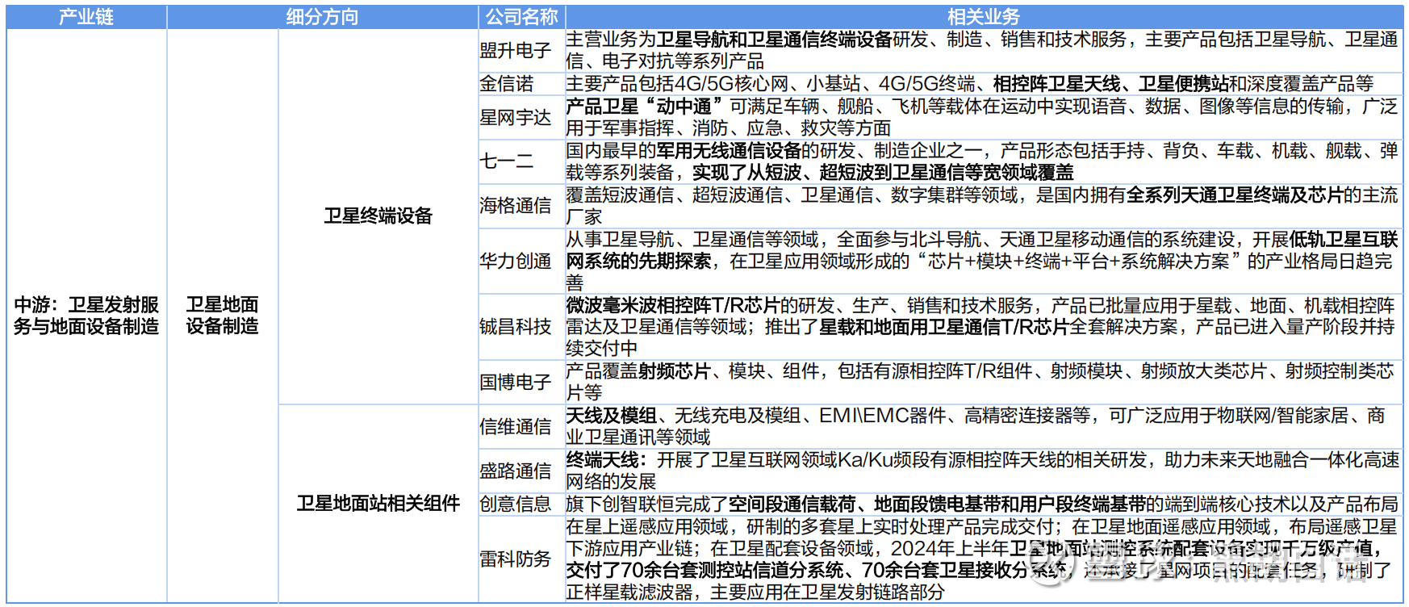Select 七一二 description about 军用无线通信设备
The height and width of the screenshot is (607, 1409).
click(x=984, y=161)
